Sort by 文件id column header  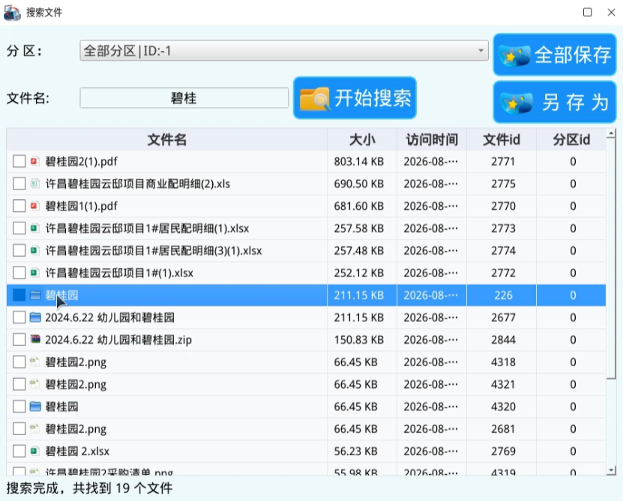502,139
